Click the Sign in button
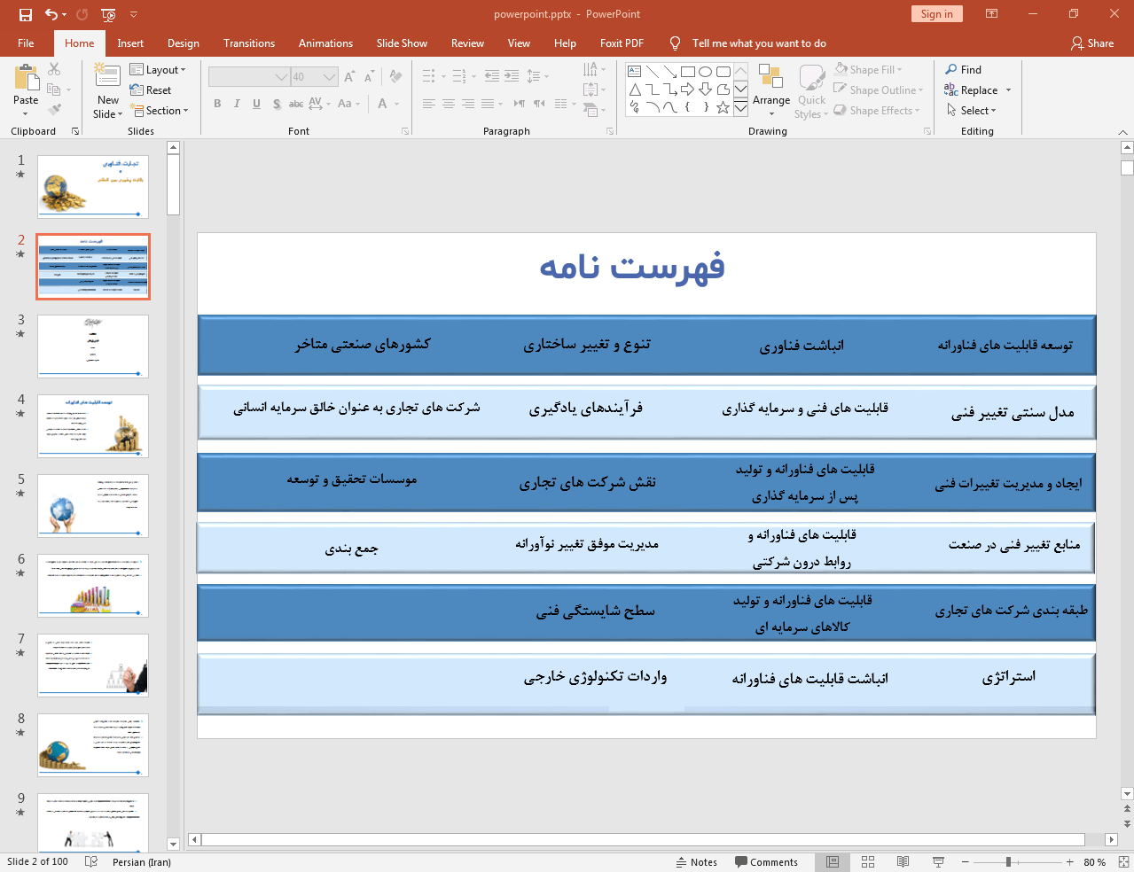 935,14
